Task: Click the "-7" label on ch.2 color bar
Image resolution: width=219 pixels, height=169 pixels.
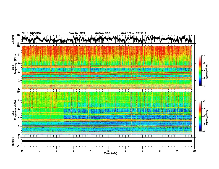Action: pyautogui.click(x=204, y=131)
